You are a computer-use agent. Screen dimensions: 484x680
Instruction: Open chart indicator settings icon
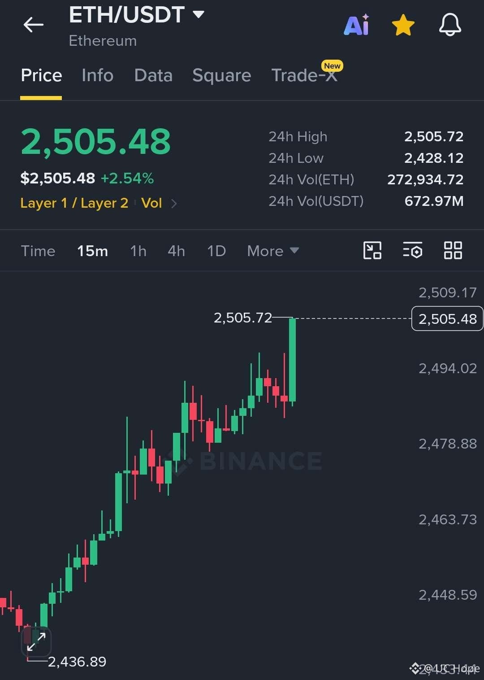[x=412, y=250]
